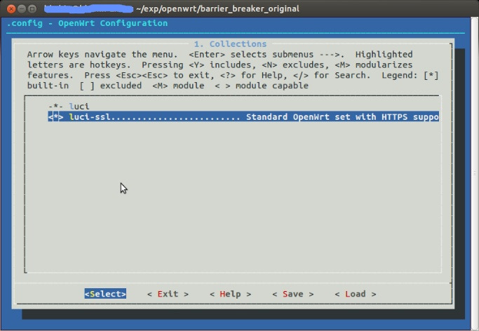The width and height of the screenshot is (479, 331).
Task: Click the '1. Collections' menu title
Action: click(230, 44)
